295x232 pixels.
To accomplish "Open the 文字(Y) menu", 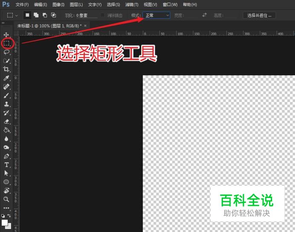I will (x=95, y=5).
